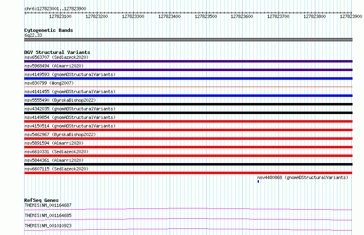
Task: Click the magenta intron line of NM_001164687
Action: (188, 209)
